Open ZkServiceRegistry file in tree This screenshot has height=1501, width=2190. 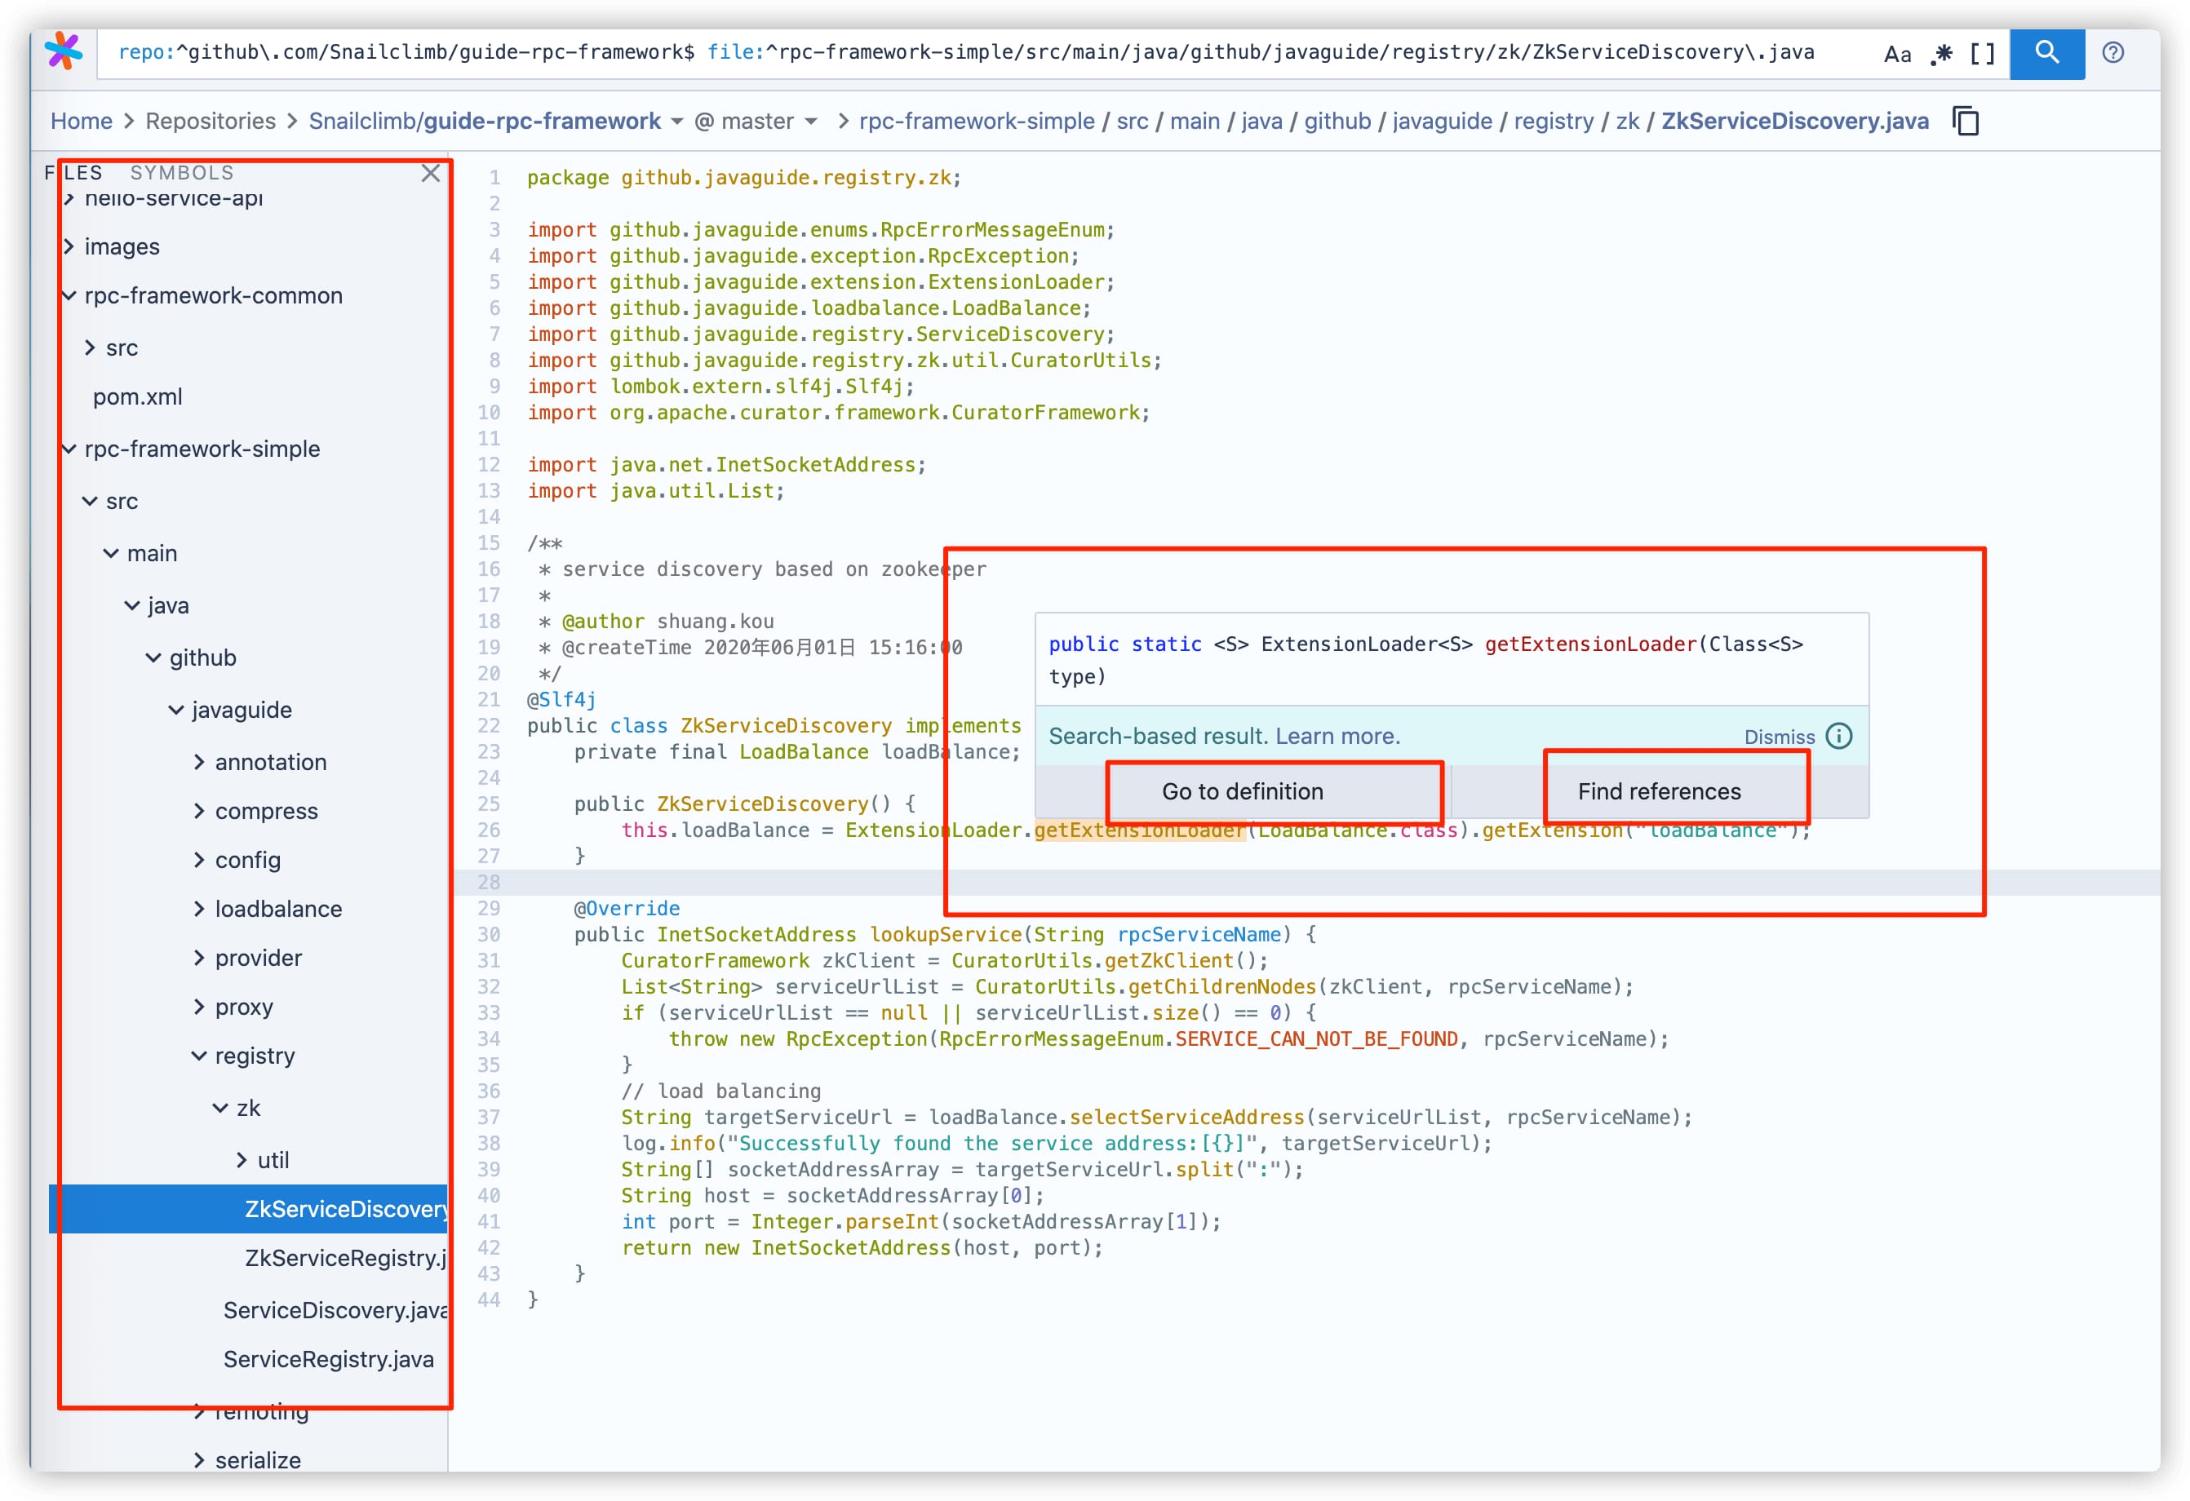pos(345,1259)
